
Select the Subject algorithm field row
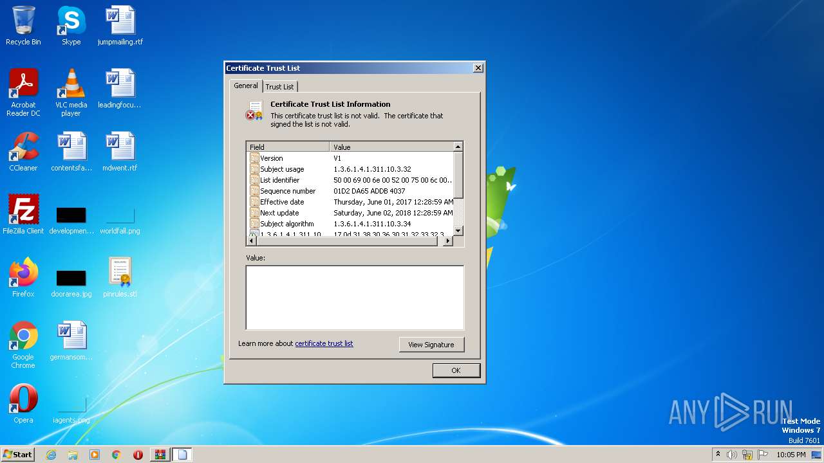pyautogui.click(x=350, y=224)
